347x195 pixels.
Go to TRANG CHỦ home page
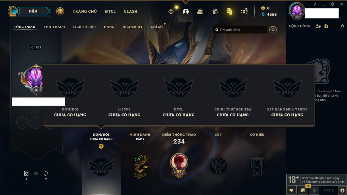(85, 11)
